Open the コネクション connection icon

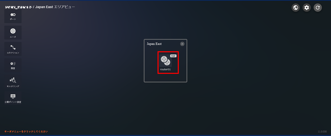coord(13,47)
